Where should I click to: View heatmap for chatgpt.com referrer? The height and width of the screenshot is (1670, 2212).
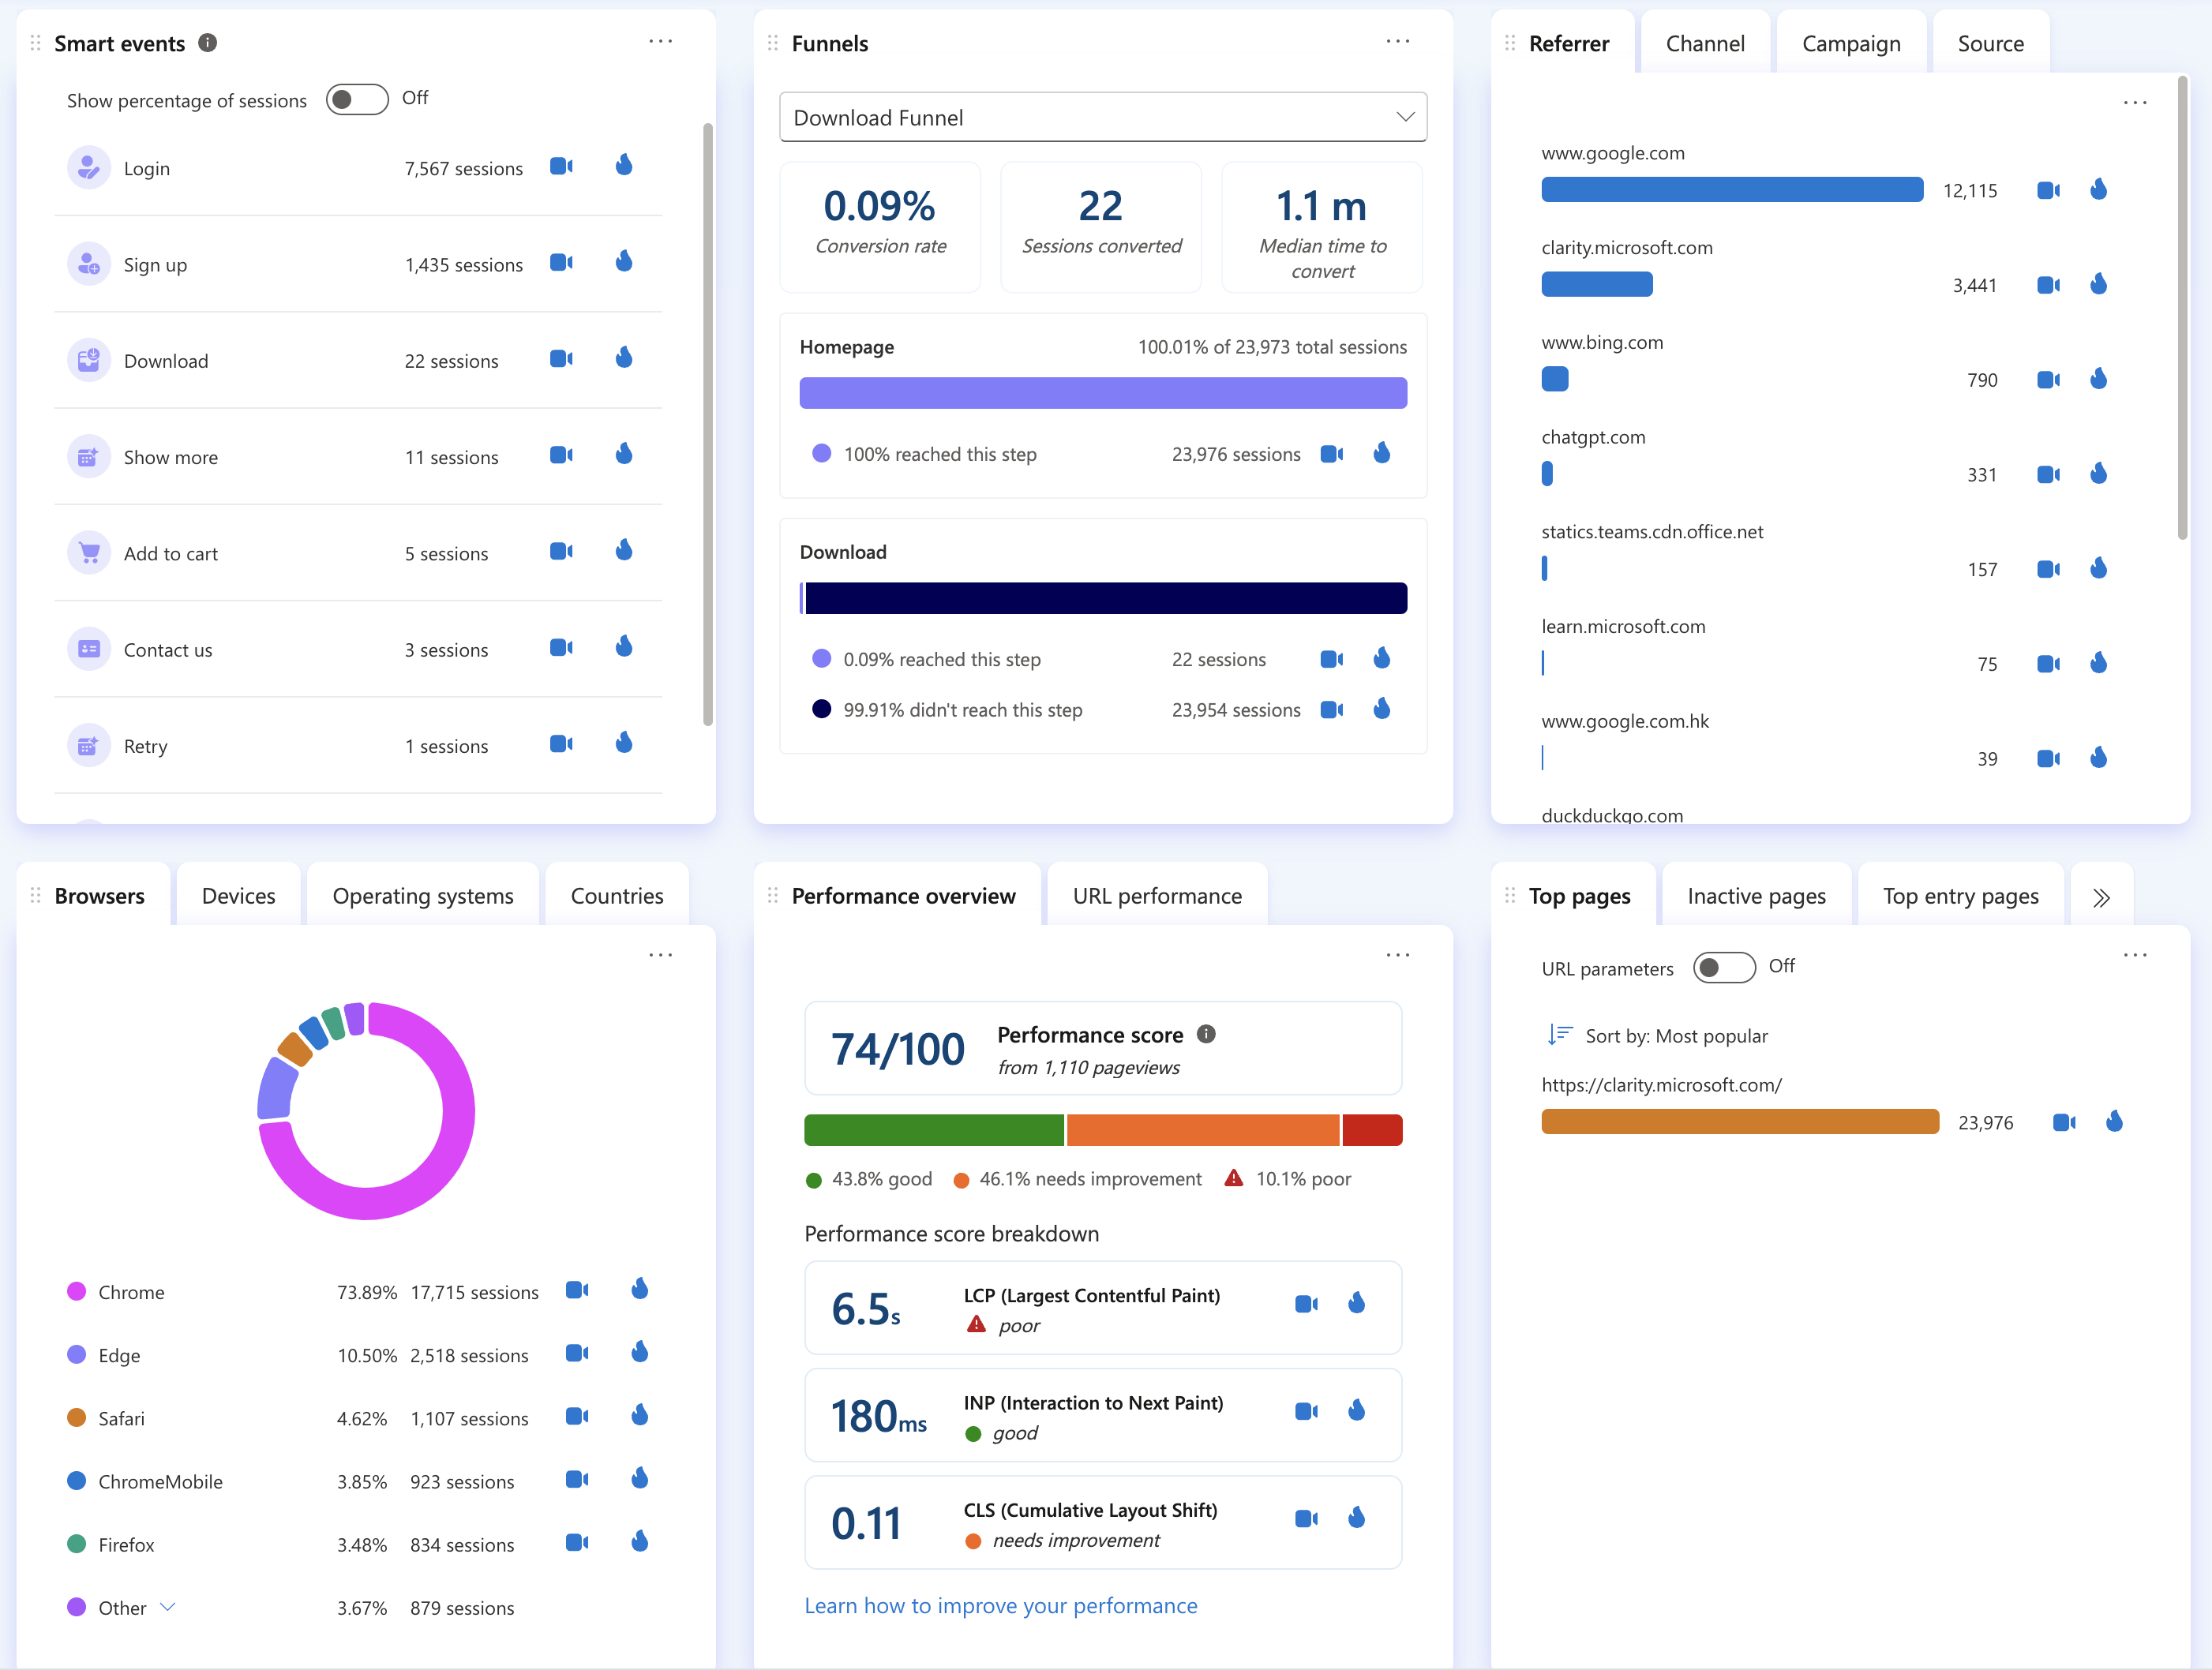2098,474
